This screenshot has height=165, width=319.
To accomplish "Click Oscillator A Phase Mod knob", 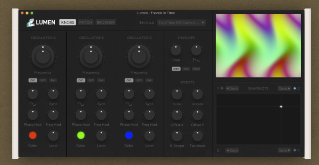I will pyautogui.click(x=33, y=115).
